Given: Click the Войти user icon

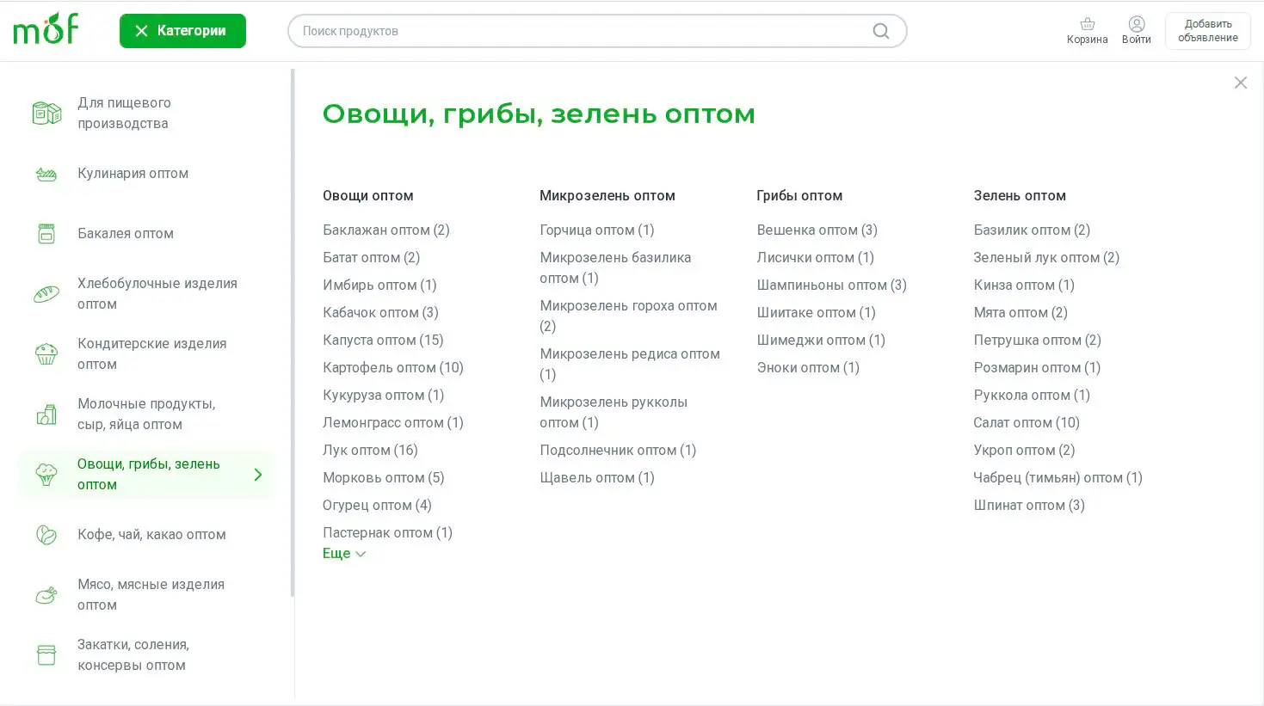Looking at the screenshot, I should click(1137, 24).
